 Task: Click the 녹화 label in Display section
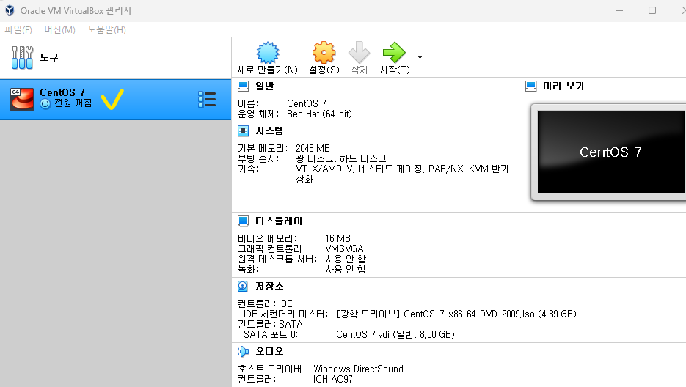coord(248,269)
